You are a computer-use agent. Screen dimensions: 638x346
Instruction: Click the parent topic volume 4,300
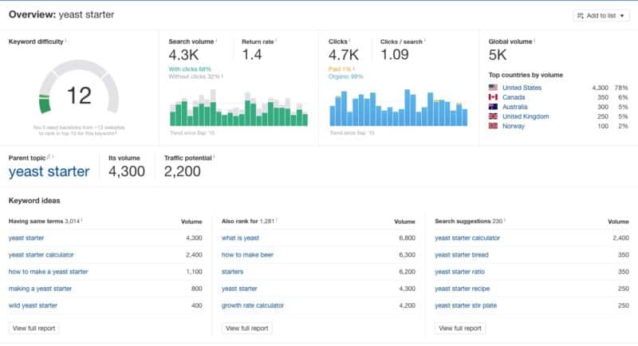click(127, 171)
